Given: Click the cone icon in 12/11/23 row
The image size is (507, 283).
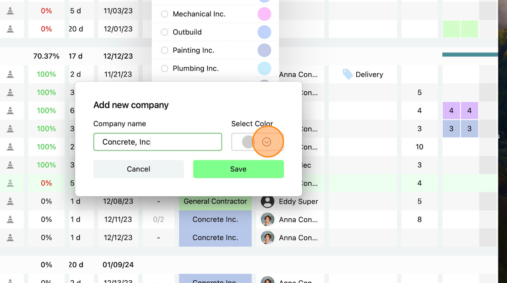Looking at the screenshot, I should [10, 219].
